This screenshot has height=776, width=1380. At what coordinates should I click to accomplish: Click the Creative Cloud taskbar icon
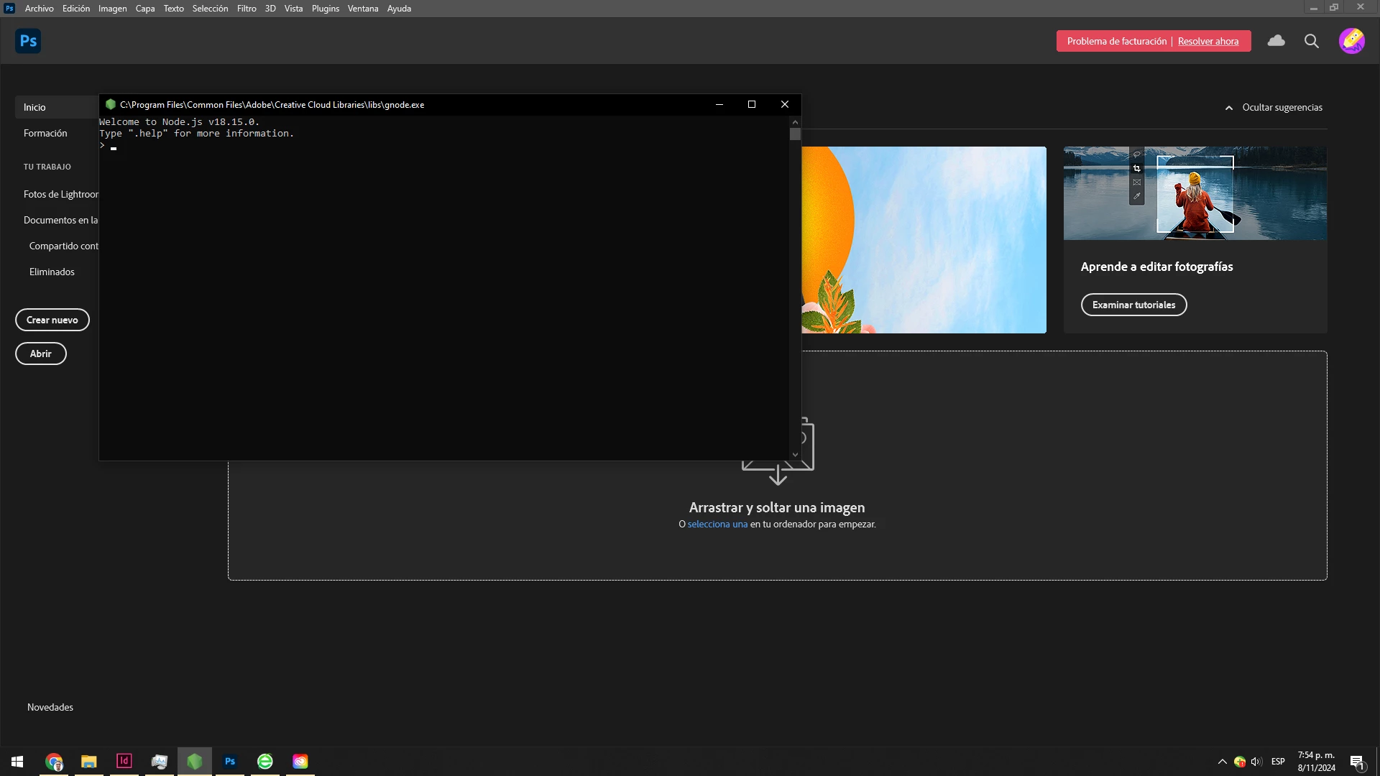pyautogui.click(x=300, y=761)
